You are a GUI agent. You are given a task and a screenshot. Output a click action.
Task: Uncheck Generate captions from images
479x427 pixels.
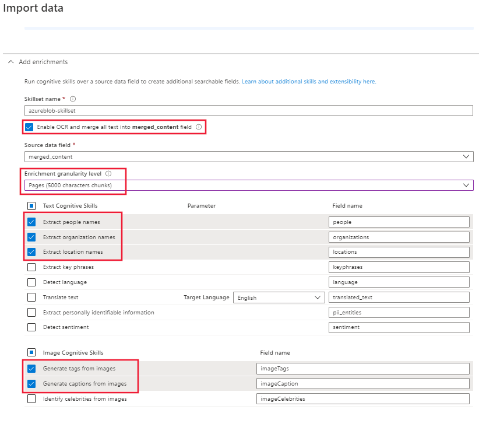click(31, 384)
